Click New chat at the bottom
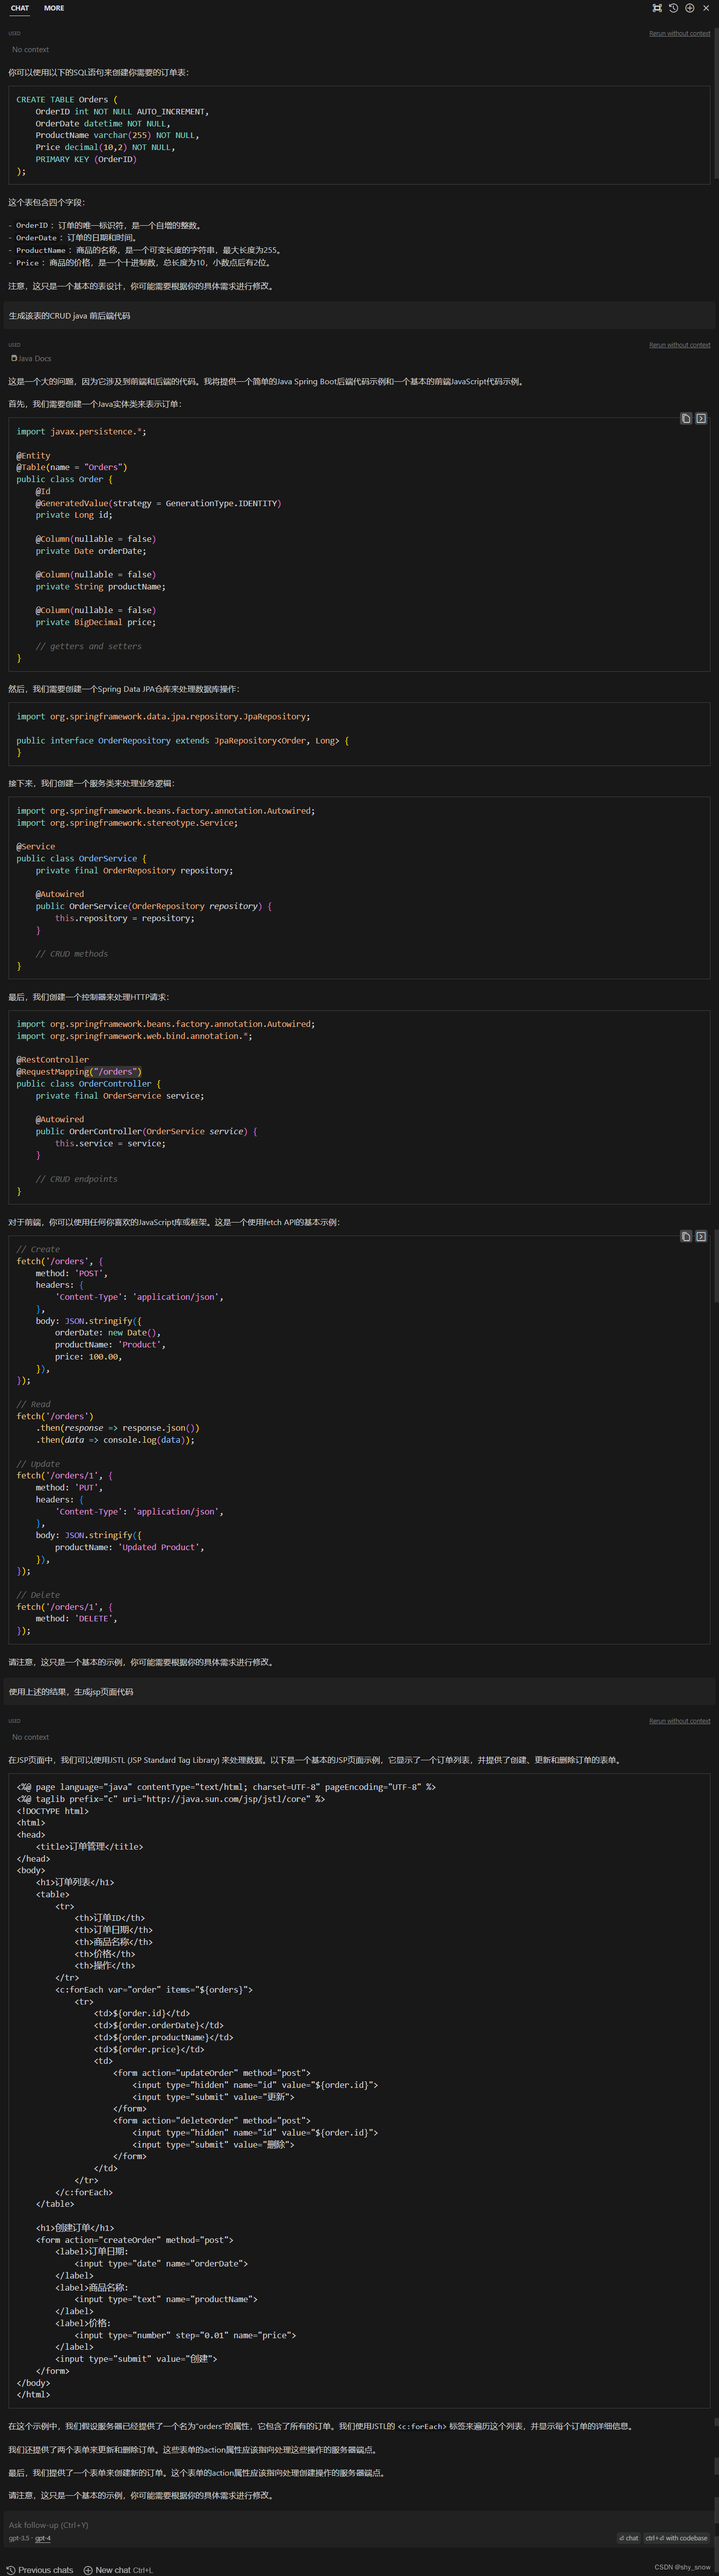The width and height of the screenshot is (719, 2576). point(118,2570)
